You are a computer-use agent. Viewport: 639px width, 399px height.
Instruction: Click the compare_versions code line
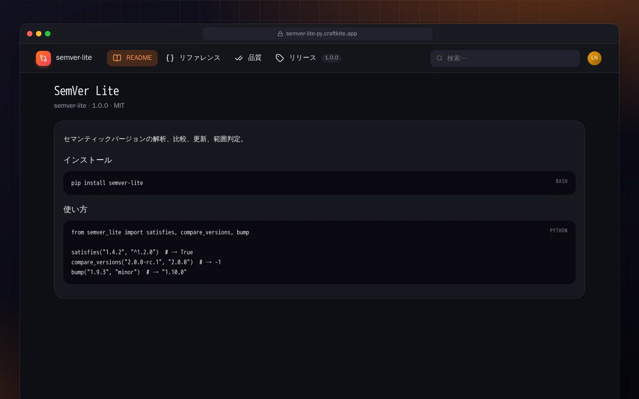tap(146, 262)
